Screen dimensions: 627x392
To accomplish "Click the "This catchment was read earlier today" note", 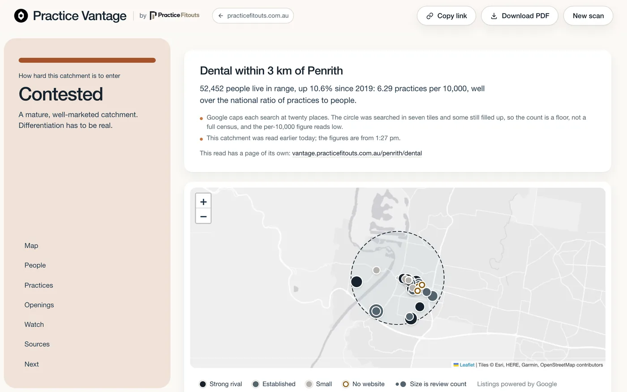I will tap(304, 138).
